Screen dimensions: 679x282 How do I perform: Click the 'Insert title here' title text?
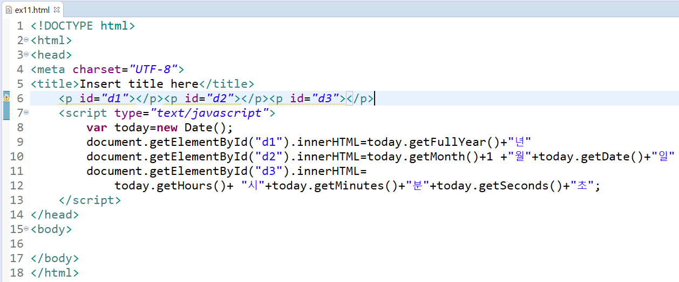[x=139, y=83]
